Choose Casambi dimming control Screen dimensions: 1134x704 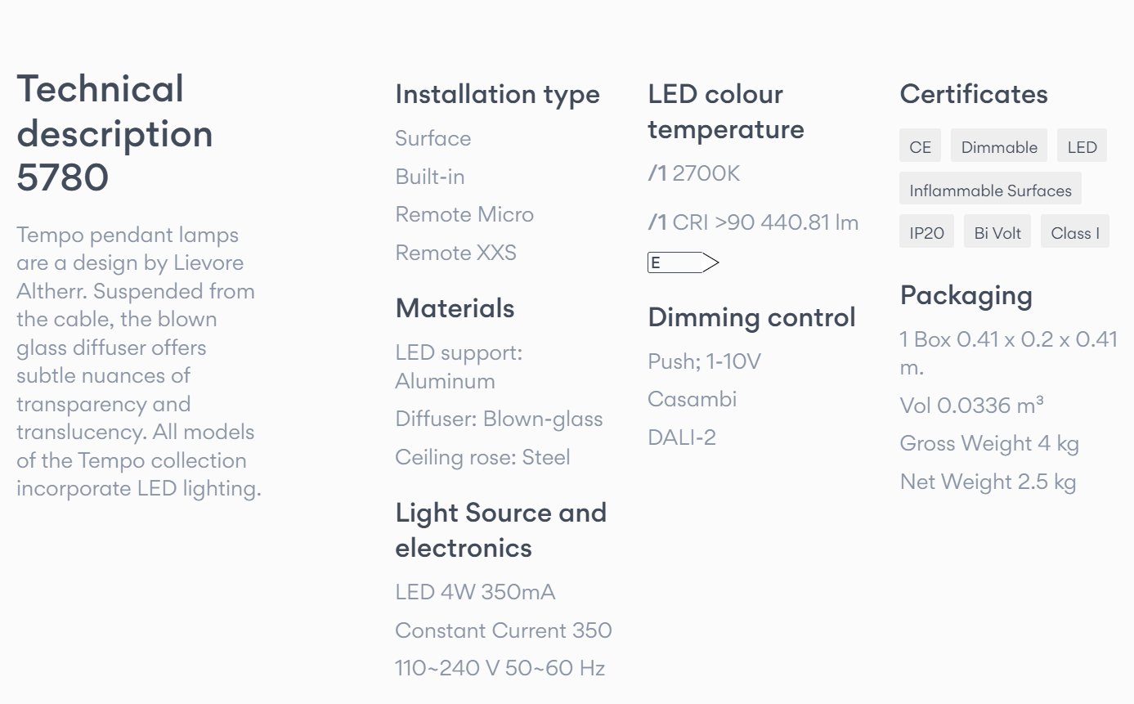(x=693, y=399)
